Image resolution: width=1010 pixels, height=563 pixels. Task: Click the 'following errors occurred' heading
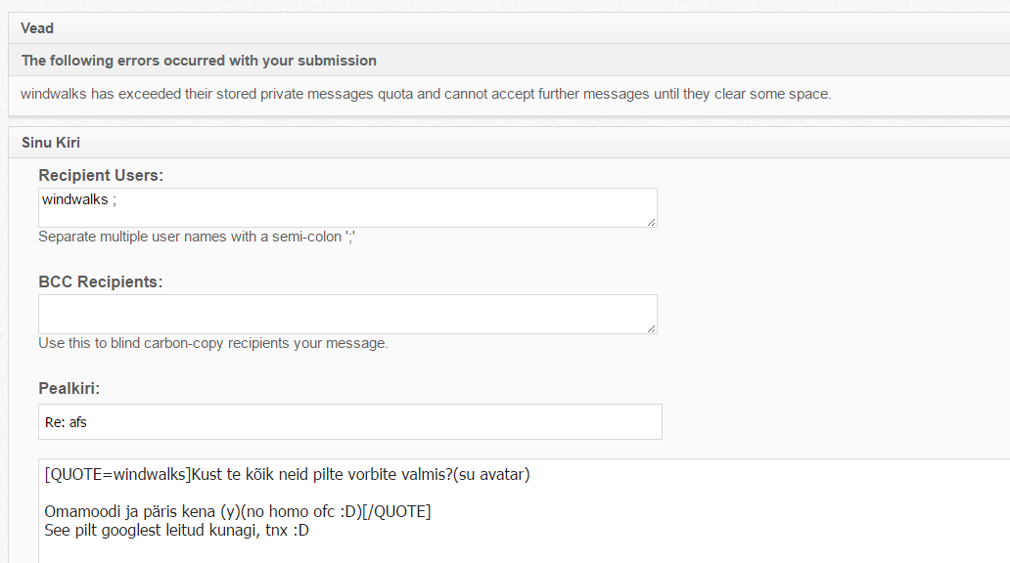[199, 61]
